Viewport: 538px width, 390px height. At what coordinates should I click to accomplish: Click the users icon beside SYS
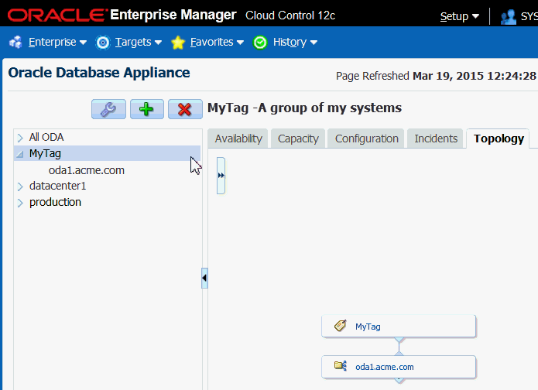(508, 16)
